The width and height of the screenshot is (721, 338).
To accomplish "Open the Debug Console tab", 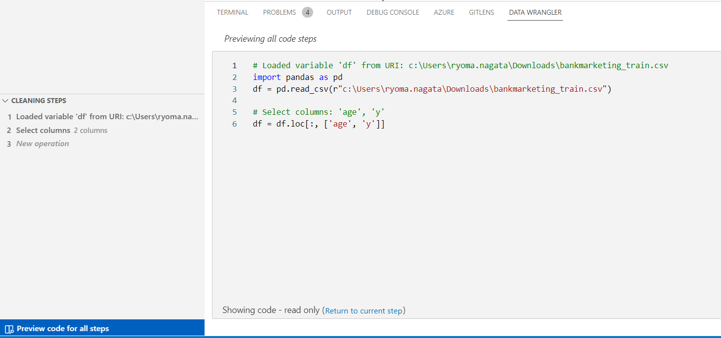I will coord(393,12).
